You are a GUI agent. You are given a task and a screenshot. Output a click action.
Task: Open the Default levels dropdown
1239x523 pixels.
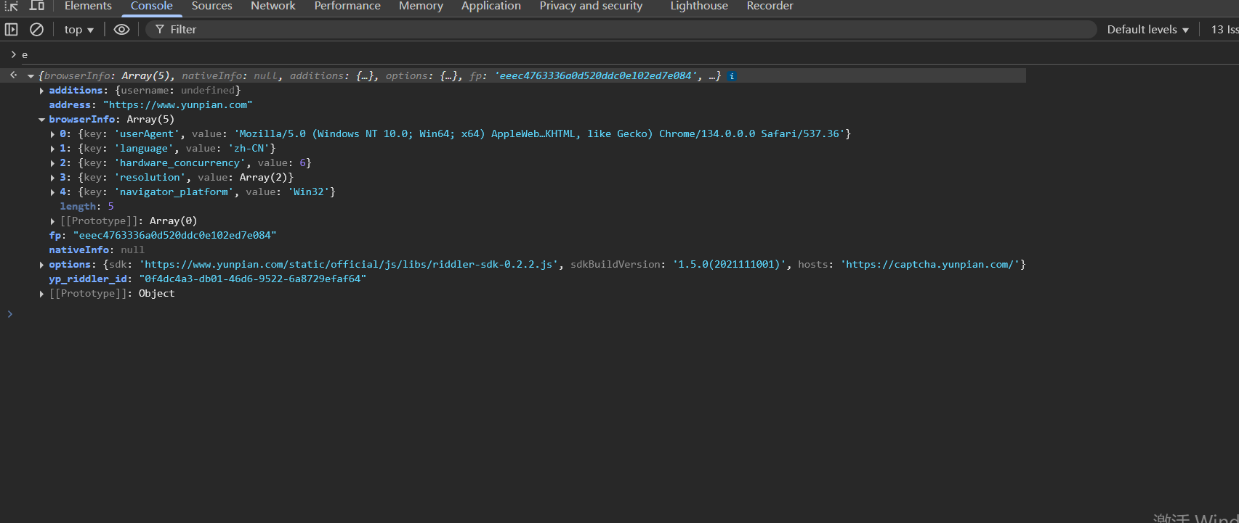coord(1147,30)
